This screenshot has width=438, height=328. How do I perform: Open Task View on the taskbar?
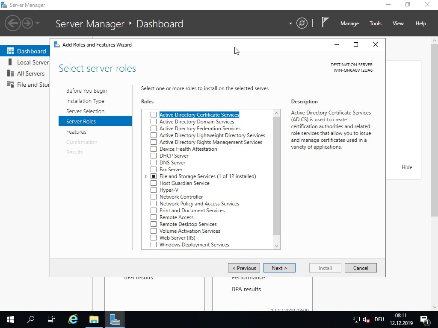point(51,319)
